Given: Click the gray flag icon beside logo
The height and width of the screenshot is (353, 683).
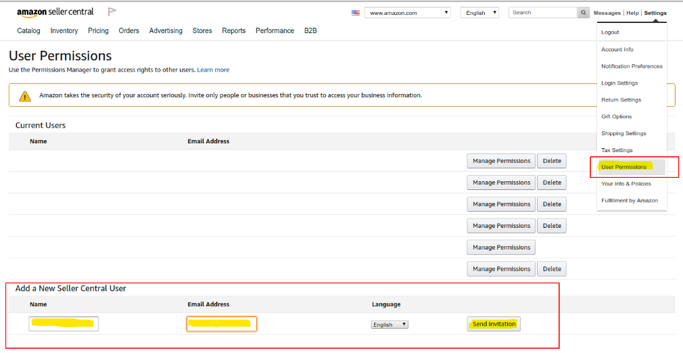Looking at the screenshot, I should tap(112, 12).
